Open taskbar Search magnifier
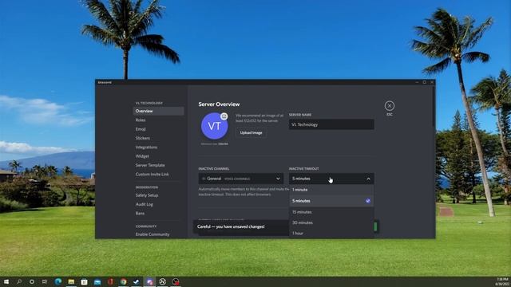 click(x=19, y=281)
